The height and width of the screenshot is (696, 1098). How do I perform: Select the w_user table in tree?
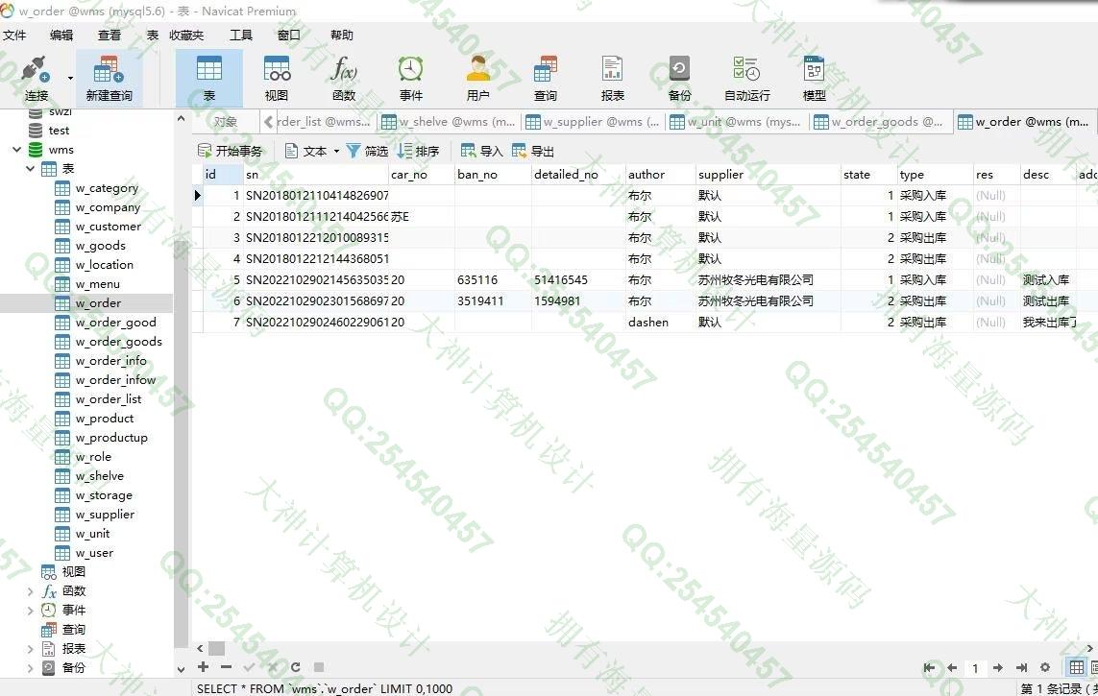94,553
